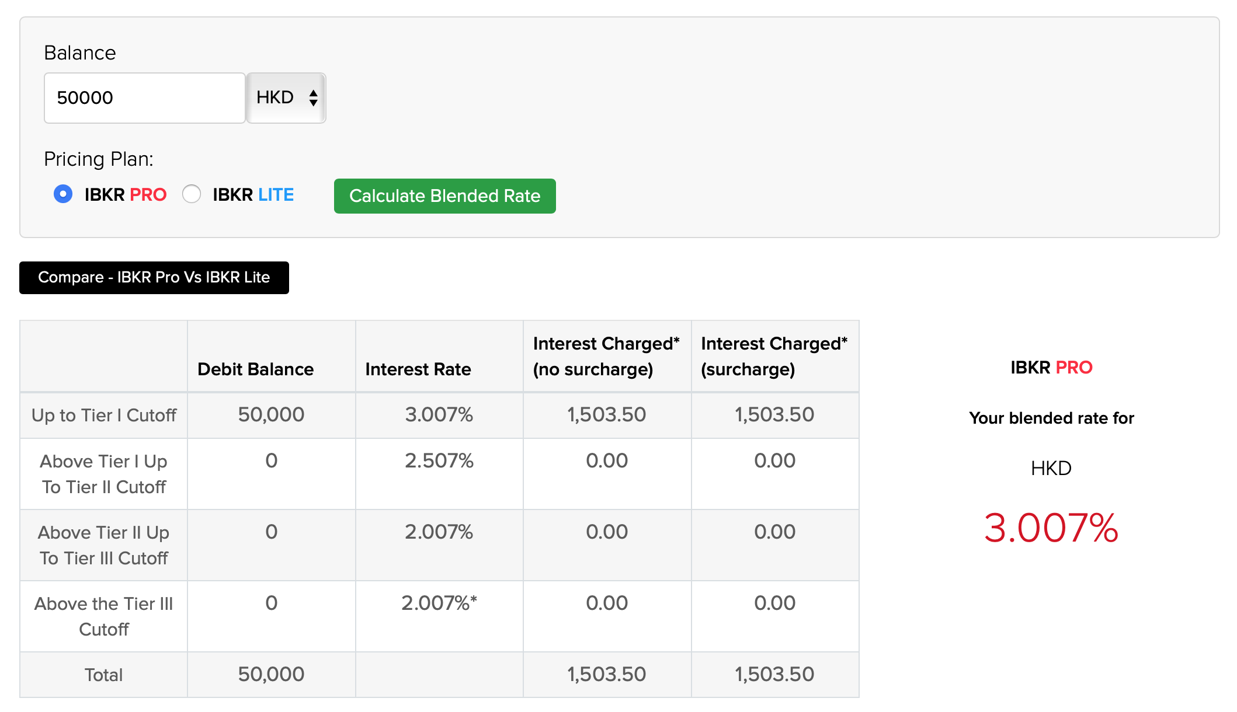This screenshot has height=712, width=1237.
Task: Open Compare - IBKR Pro Vs IBKR Lite
Action: click(154, 278)
